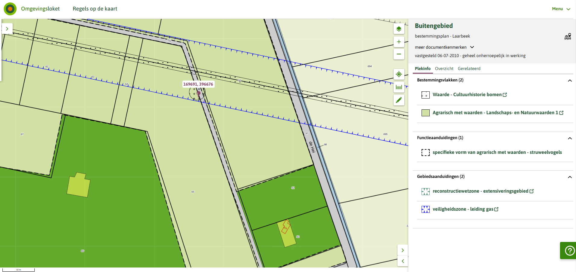
Task: Switch to the Gerelateerd tab
Action: coord(469,69)
